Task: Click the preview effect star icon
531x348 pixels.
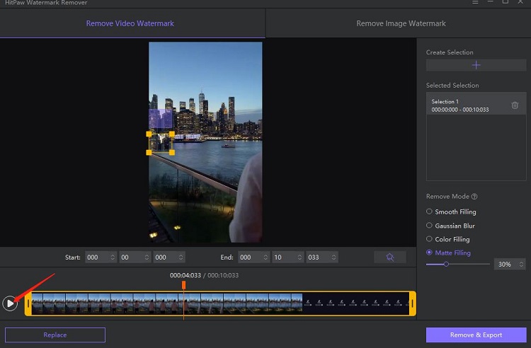Action: click(x=390, y=257)
